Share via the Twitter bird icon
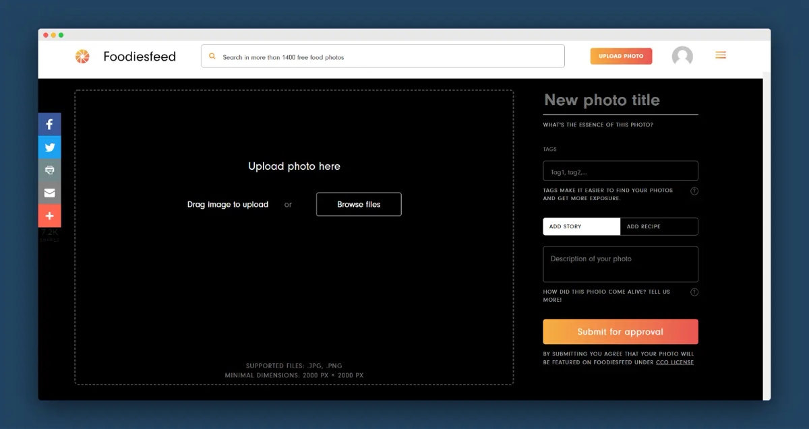This screenshot has height=429, width=809. tap(50, 147)
